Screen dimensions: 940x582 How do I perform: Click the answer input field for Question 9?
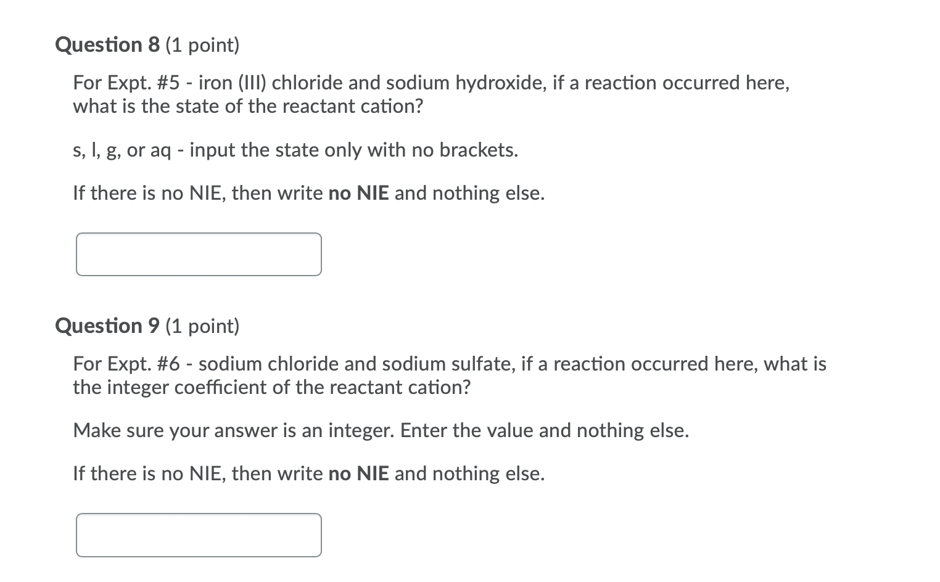pyautogui.click(x=198, y=535)
